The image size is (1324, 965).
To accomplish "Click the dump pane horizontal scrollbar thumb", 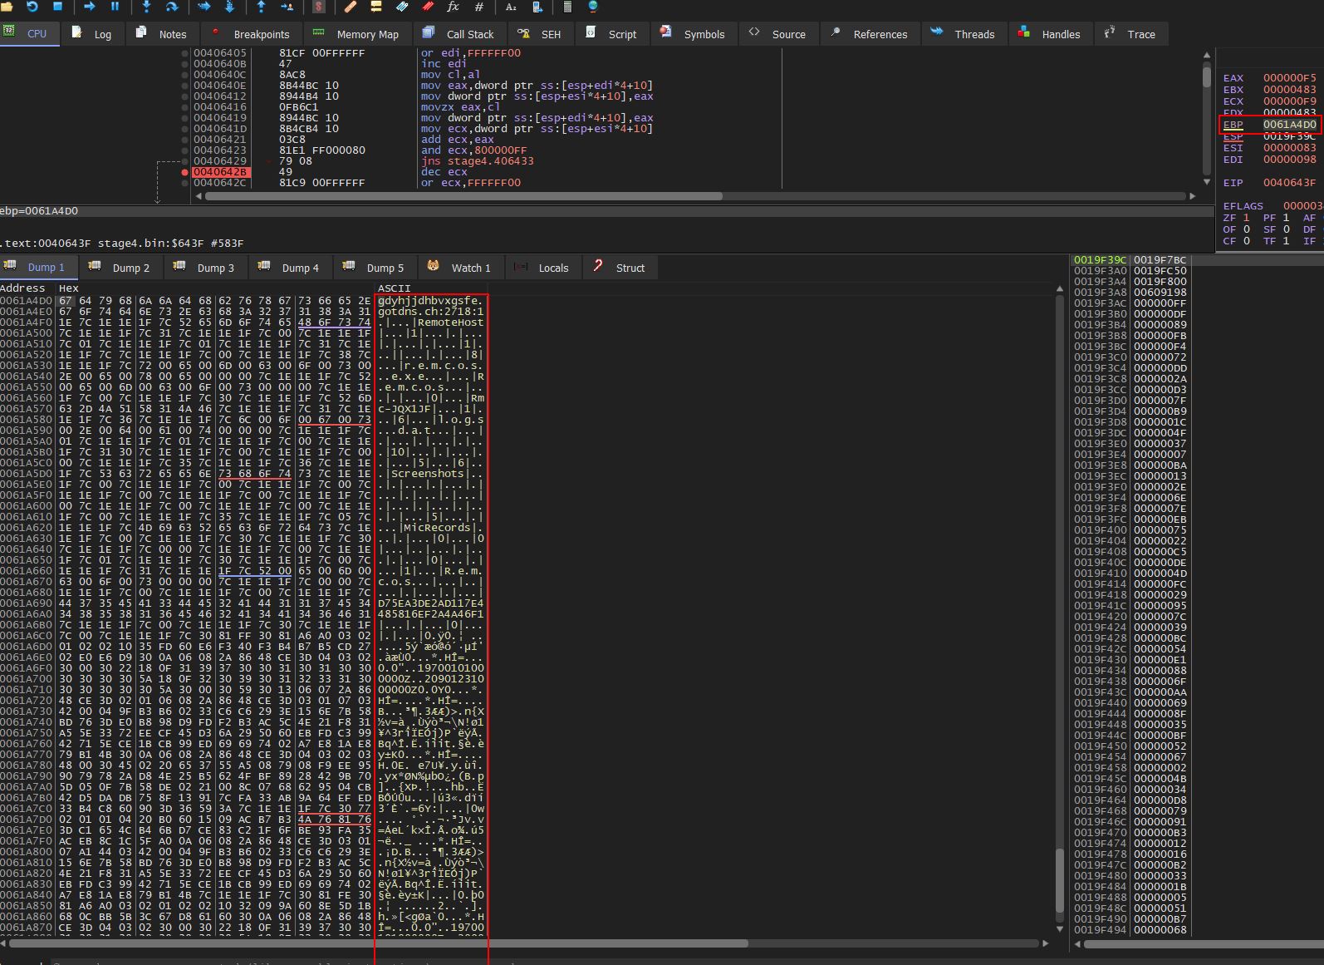I will 379,943.
